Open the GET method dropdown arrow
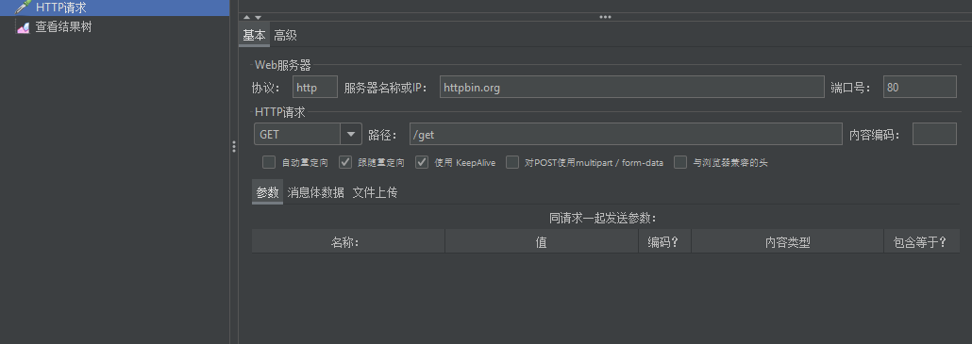972x344 pixels. (x=351, y=134)
